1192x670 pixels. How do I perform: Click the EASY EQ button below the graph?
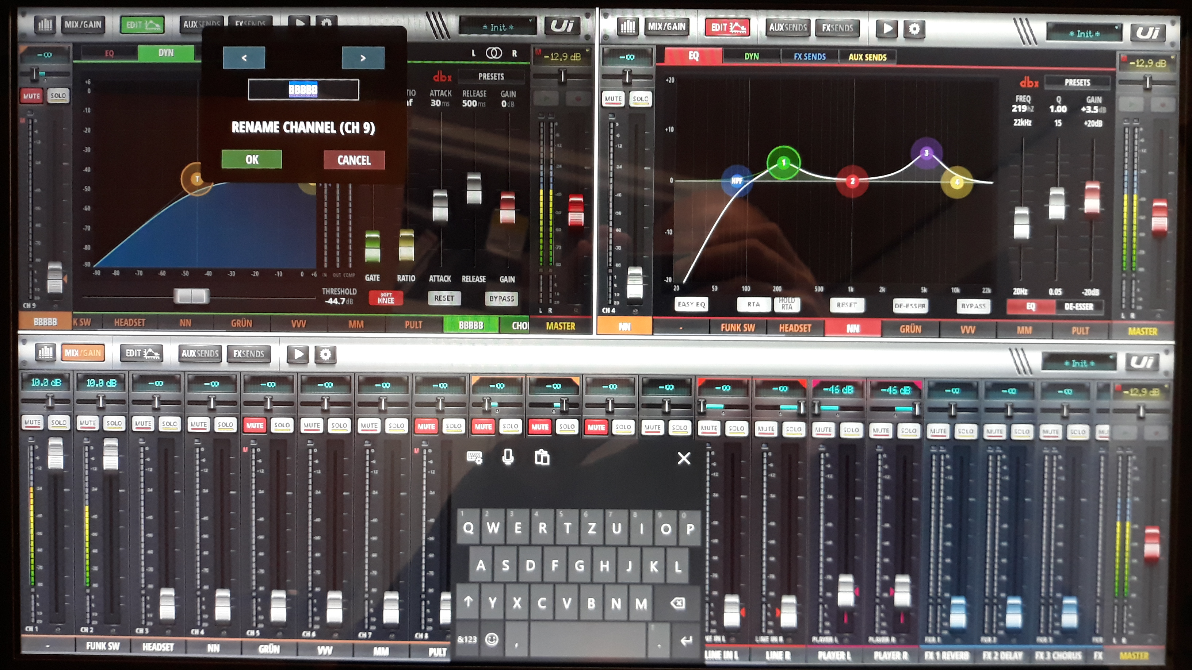coord(691,304)
